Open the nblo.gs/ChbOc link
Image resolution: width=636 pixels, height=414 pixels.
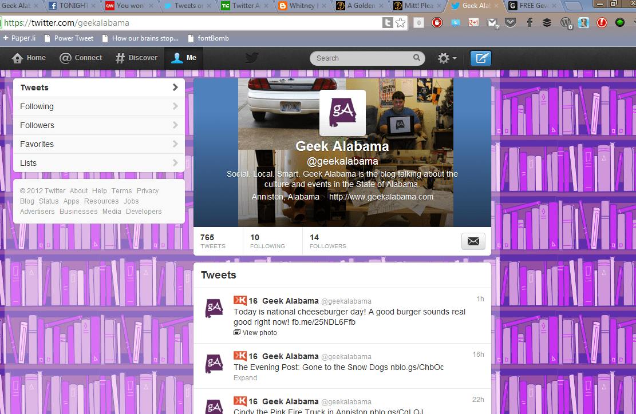tap(417, 368)
